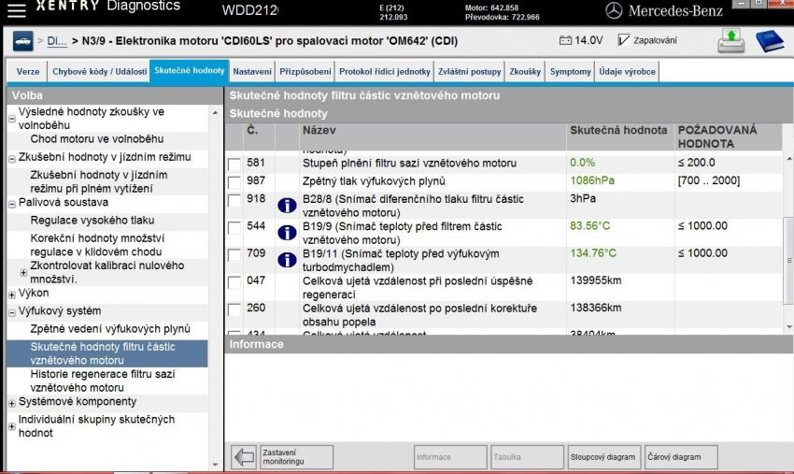Screen dimensions: 794x474
Task: Click the vehicle car icon in breadcrumb
Action: (21, 41)
